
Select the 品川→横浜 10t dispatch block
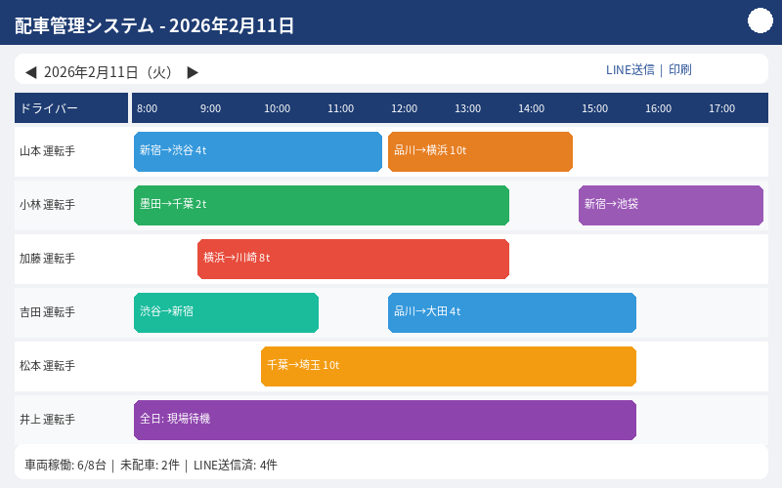[480, 151]
